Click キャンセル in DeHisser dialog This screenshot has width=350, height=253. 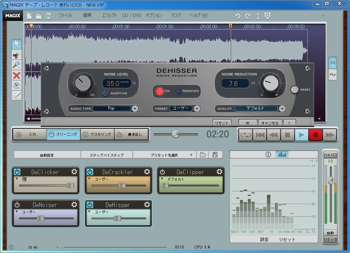[x=270, y=123]
